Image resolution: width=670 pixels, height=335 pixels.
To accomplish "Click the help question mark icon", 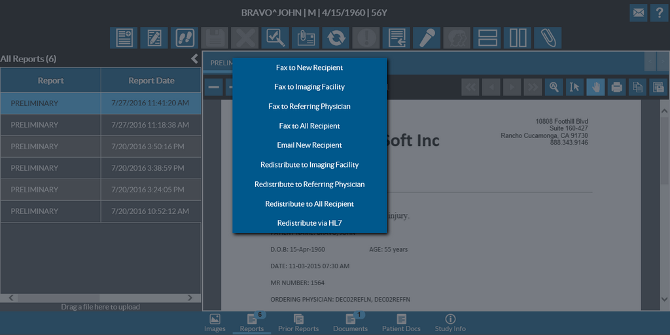I will [x=659, y=12].
